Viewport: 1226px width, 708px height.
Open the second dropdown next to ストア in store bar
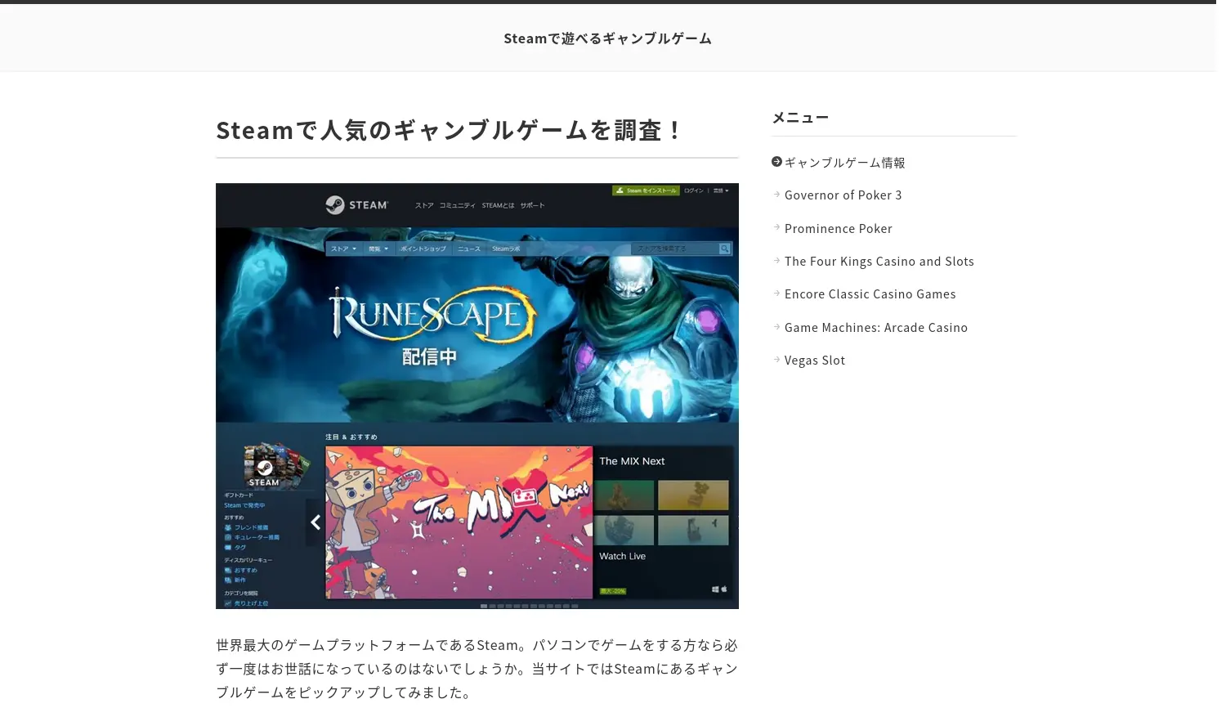coord(378,249)
